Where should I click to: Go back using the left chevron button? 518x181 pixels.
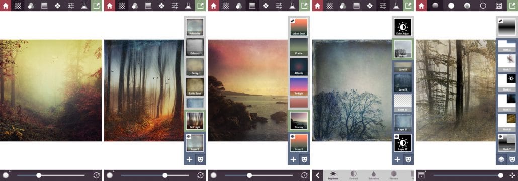pos(317,175)
